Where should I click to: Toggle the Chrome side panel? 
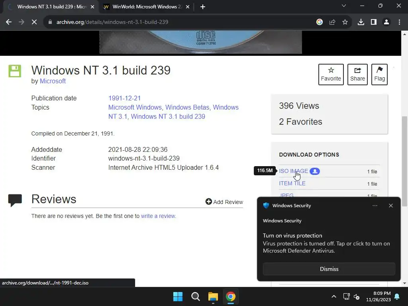click(374, 22)
